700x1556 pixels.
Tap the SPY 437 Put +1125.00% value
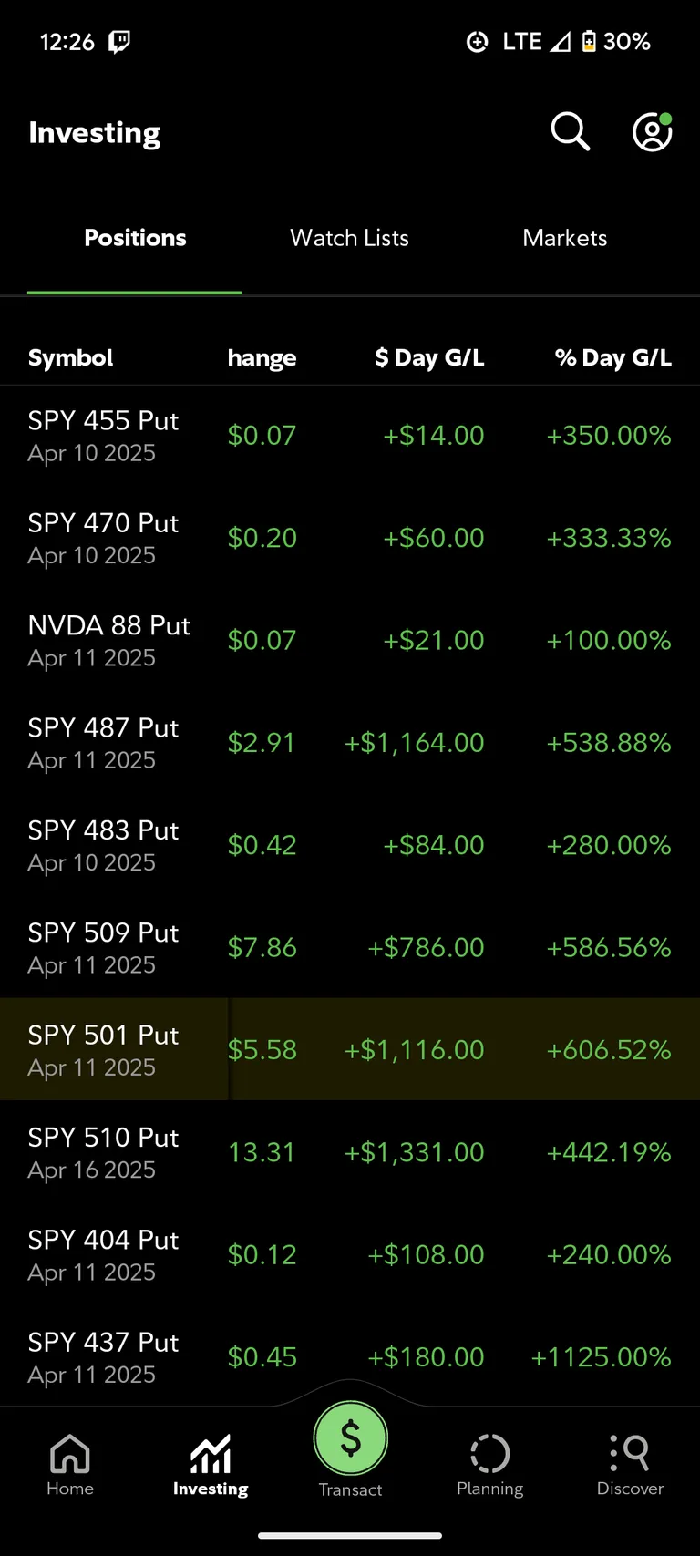click(601, 1357)
